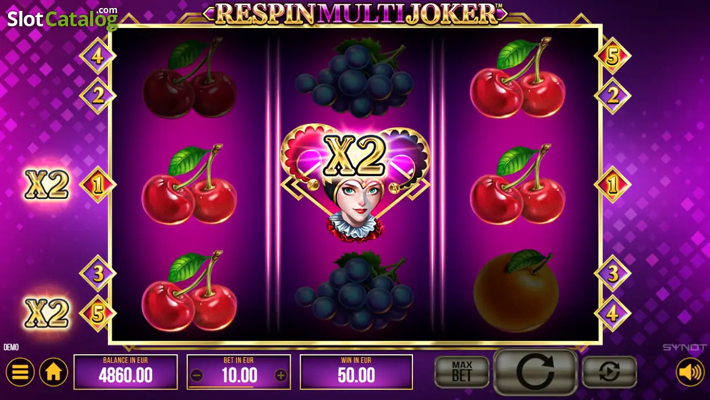Toggle the autoplay button

click(609, 372)
